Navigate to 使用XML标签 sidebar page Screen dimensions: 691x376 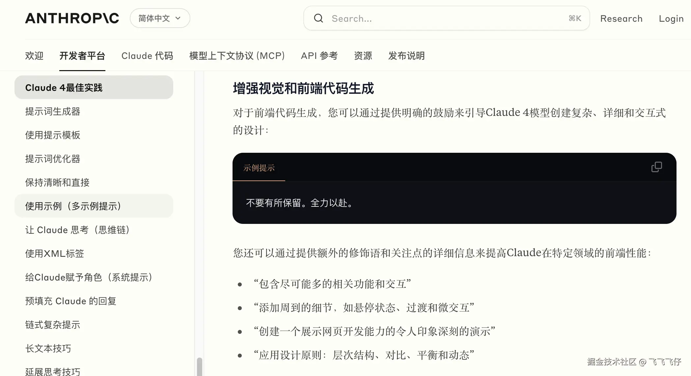pos(55,254)
